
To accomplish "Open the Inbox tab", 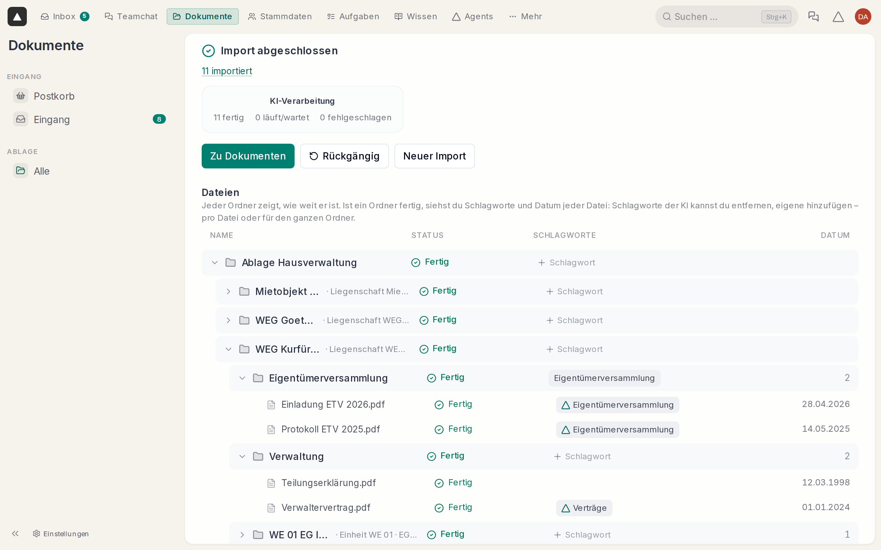I will (x=64, y=16).
